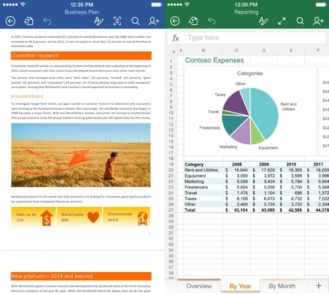This screenshot has width=329, height=294.
Task: Select the Equipment row label cell
Action: (x=203, y=176)
